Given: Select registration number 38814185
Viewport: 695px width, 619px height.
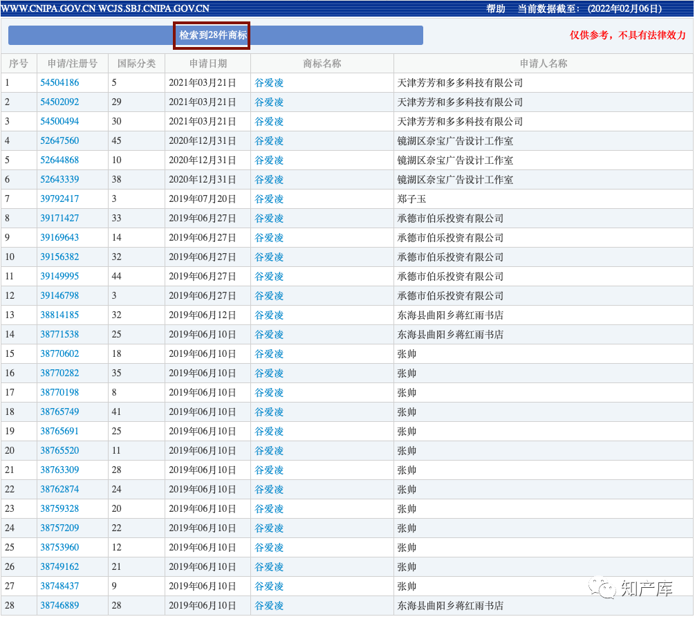Looking at the screenshot, I should click(x=59, y=315).
